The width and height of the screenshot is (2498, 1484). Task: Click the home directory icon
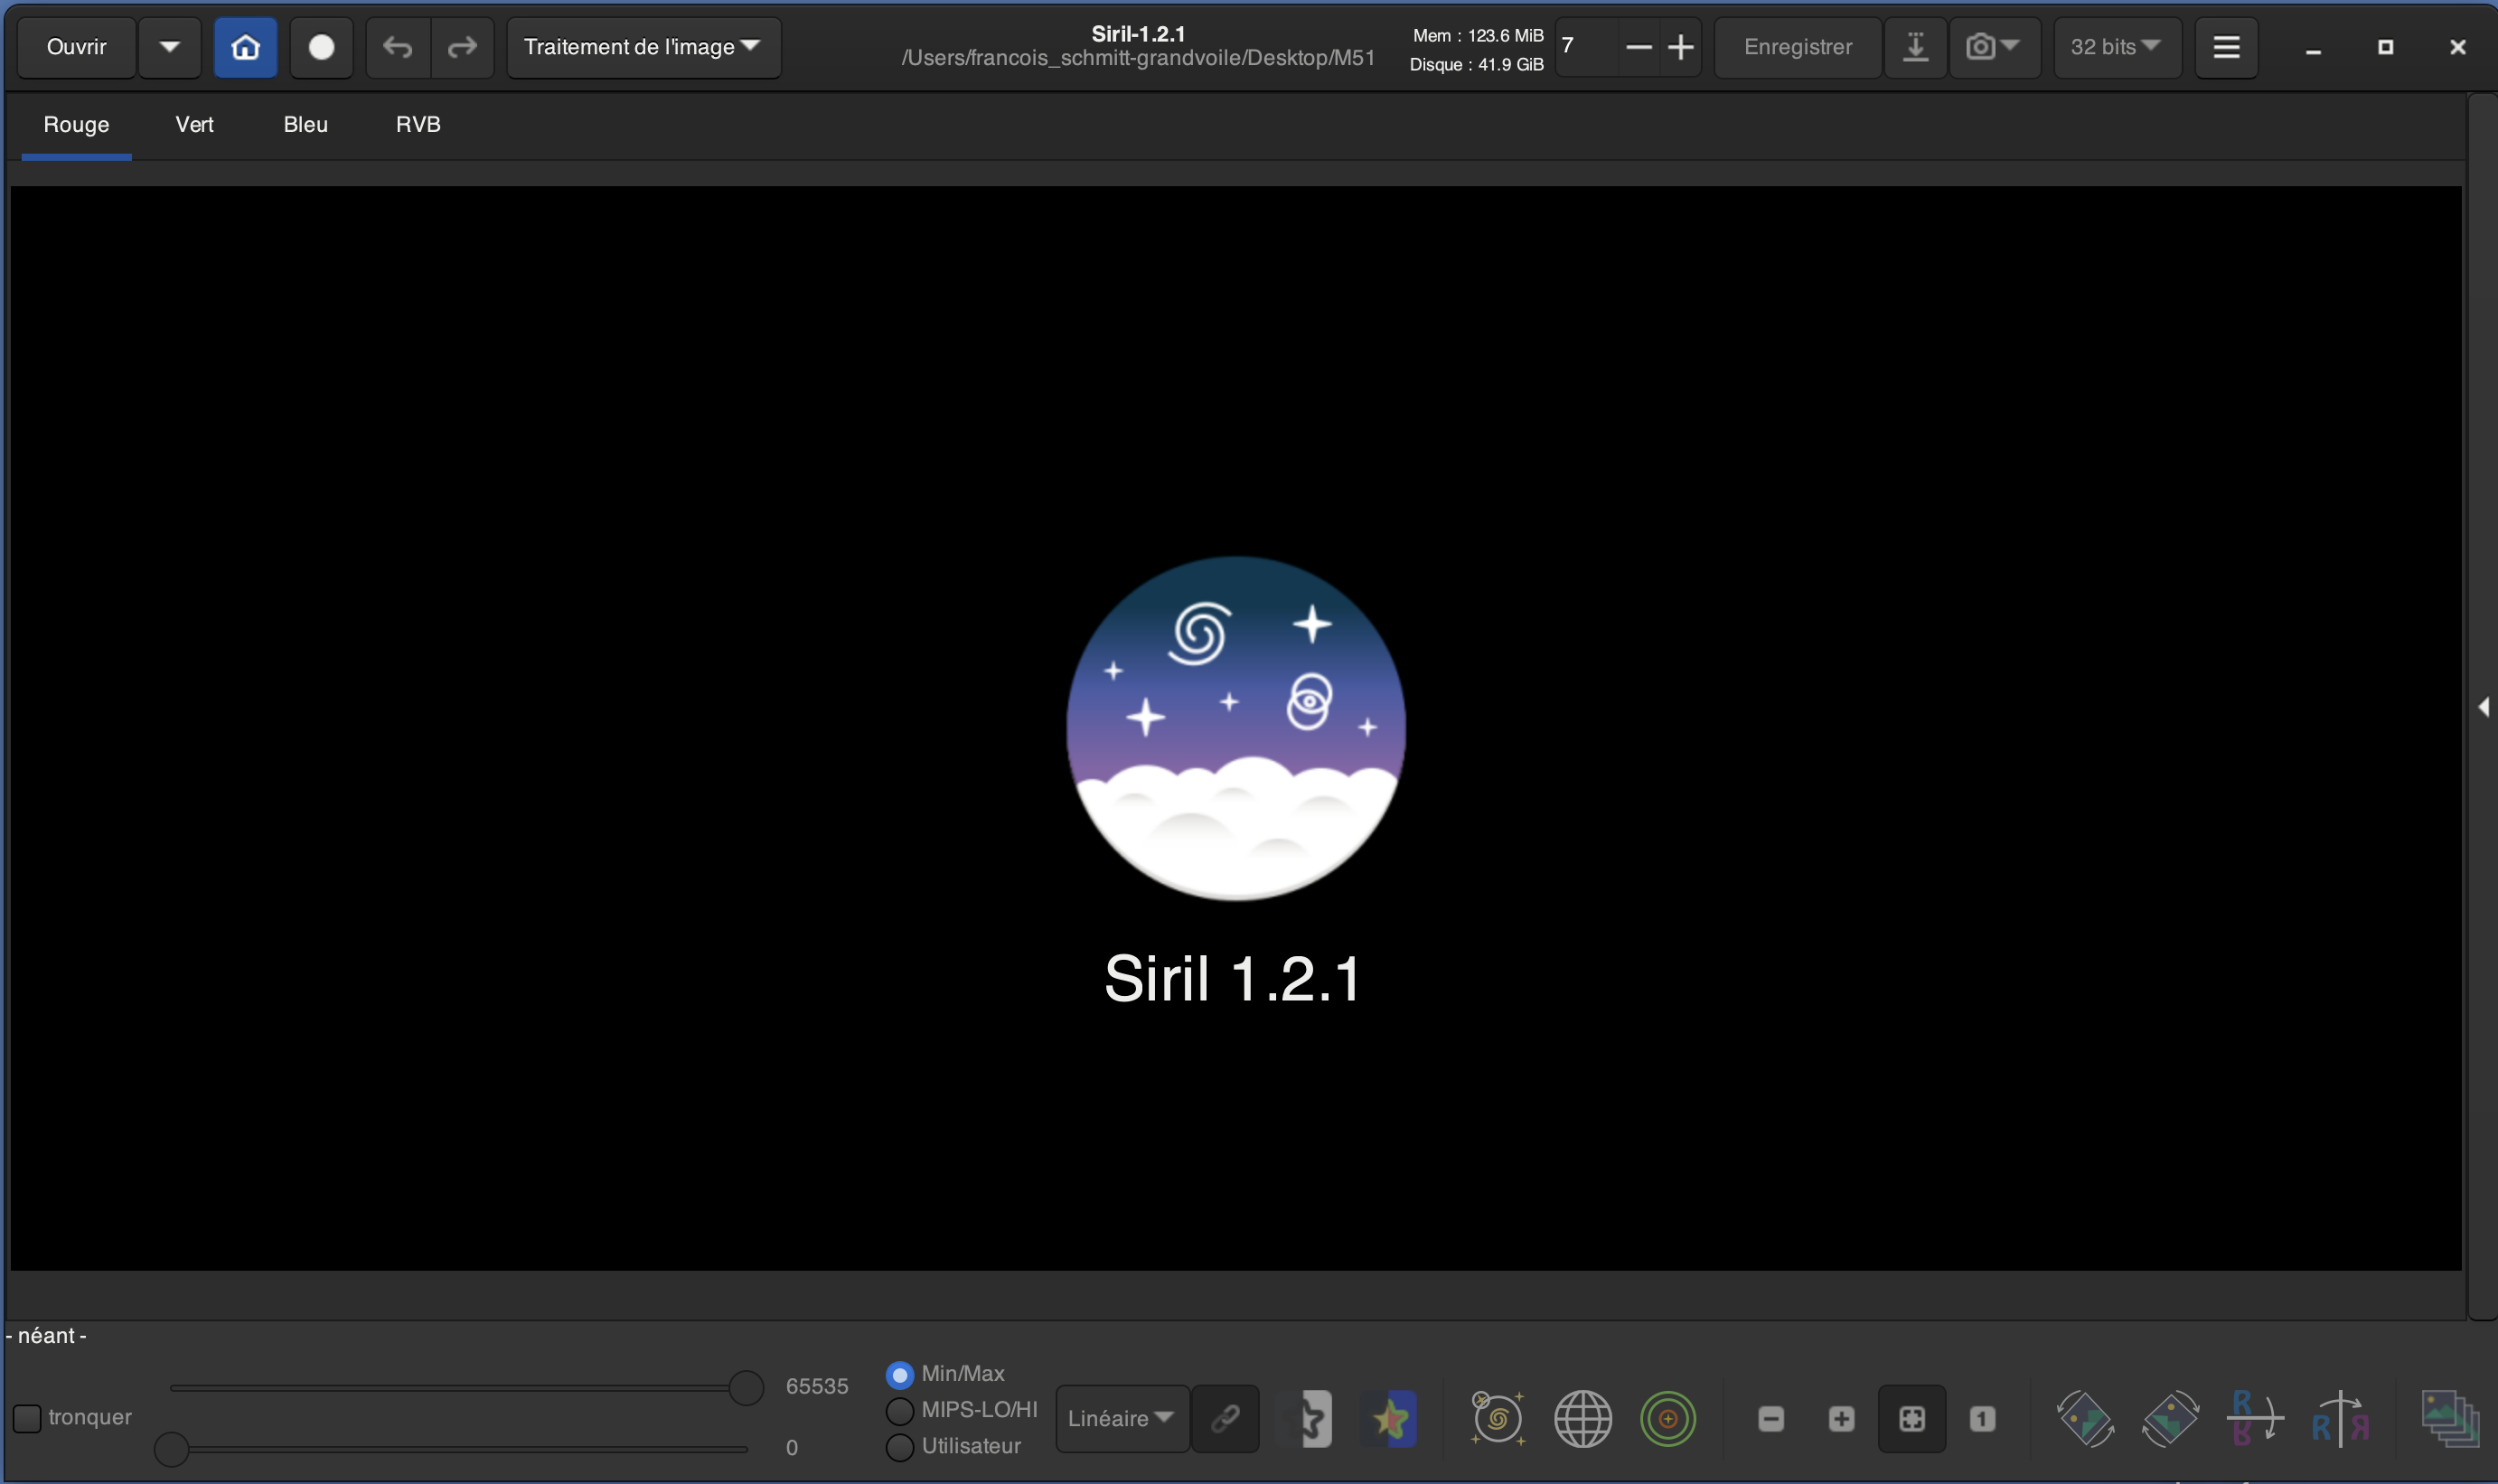(x=245, y=47)
